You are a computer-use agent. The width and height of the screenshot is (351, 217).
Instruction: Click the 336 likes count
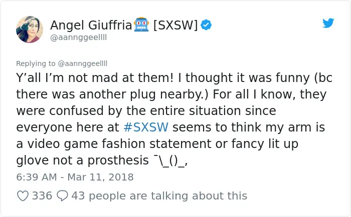pos(42,196)
